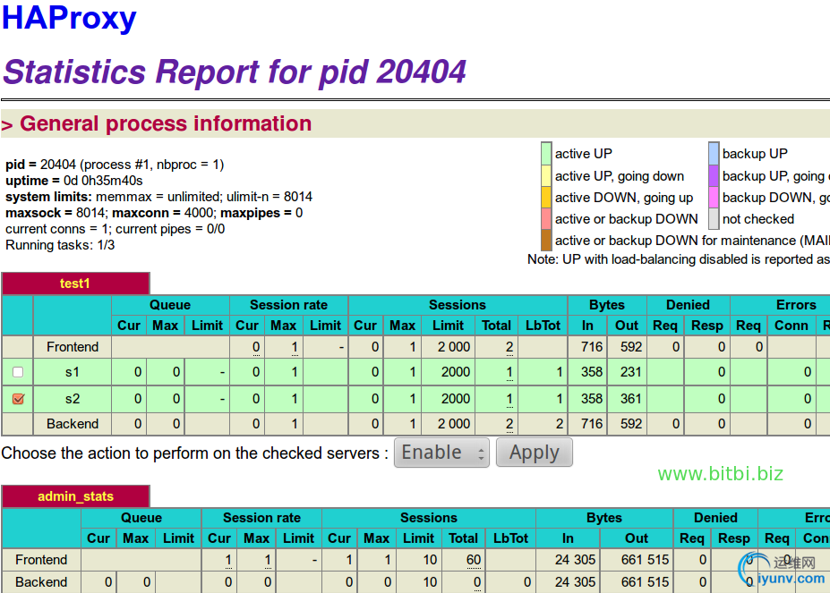The image size is (830, 593).
Task: Click the backup UP blue swatch
Action: [714, 154]
